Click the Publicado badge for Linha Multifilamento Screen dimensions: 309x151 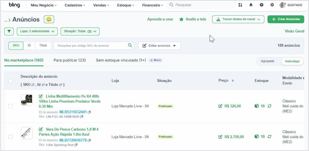(x=165, y=106)
